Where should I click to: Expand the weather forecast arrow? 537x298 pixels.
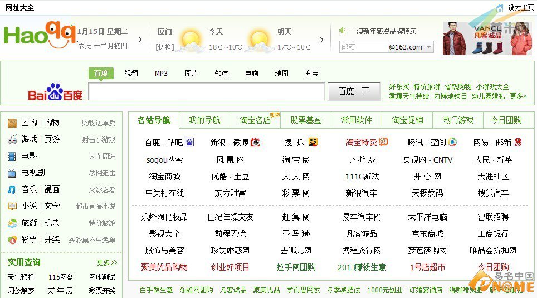click(x=321, y=40)
